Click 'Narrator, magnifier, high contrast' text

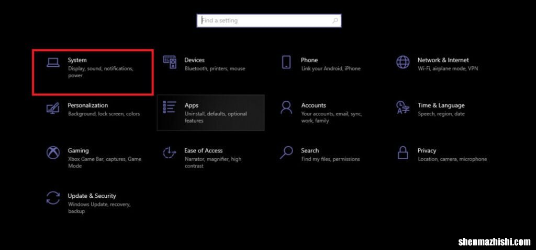[x=213, y=163]
